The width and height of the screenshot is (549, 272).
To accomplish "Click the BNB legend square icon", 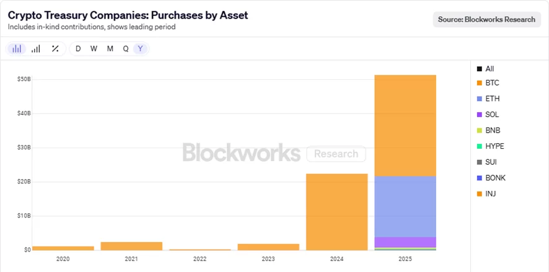I will (x=479, y=131).
